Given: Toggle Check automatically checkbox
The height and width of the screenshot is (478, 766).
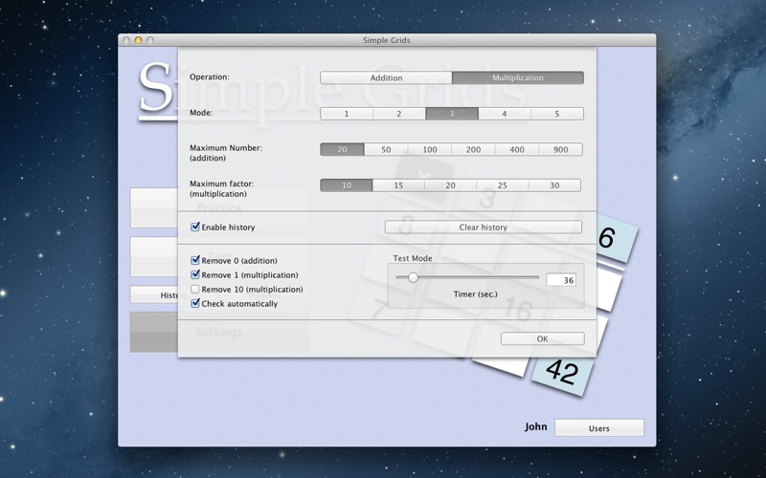Looking at the screenshot, I should (195, 303).
